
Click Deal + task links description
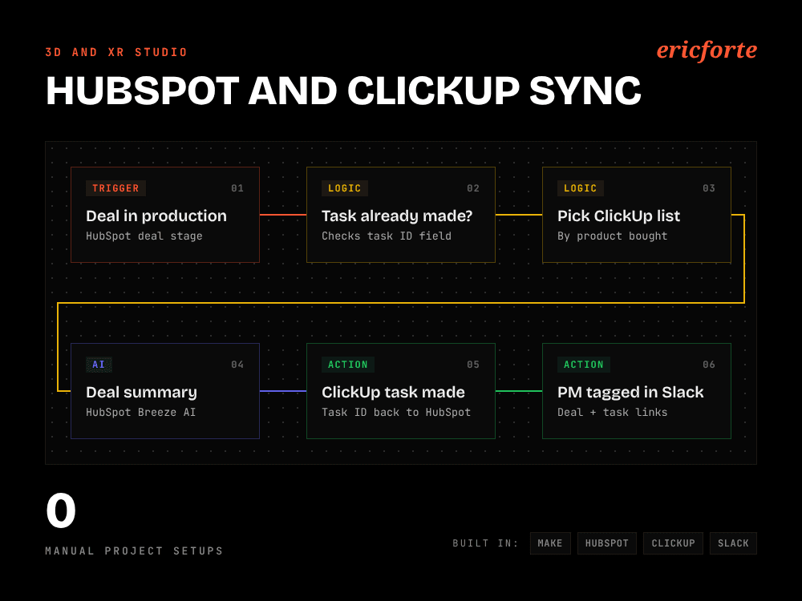[612, 412]
